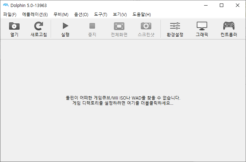Open the 파일(F) menu
The width and height of the screenshot is (246, 162).
(10, 14)
